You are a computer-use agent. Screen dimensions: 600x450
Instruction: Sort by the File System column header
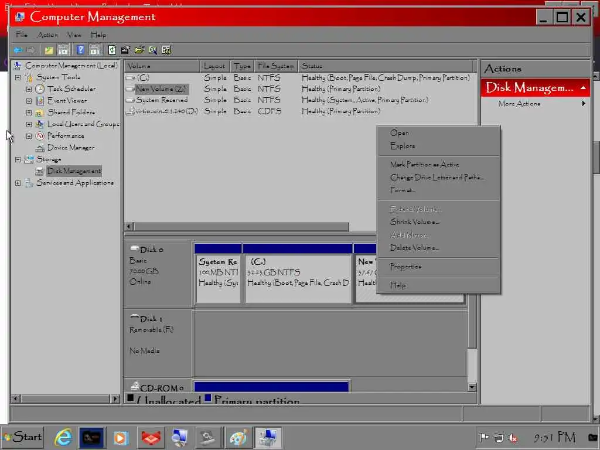(276, 66)
